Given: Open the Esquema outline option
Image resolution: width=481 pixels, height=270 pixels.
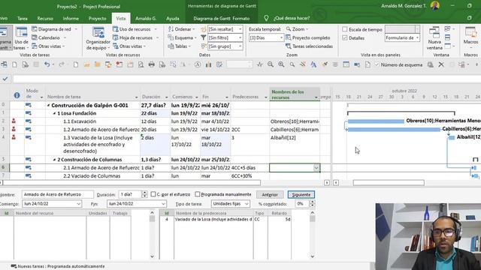Looking at the screenshot, I should 182,37.
